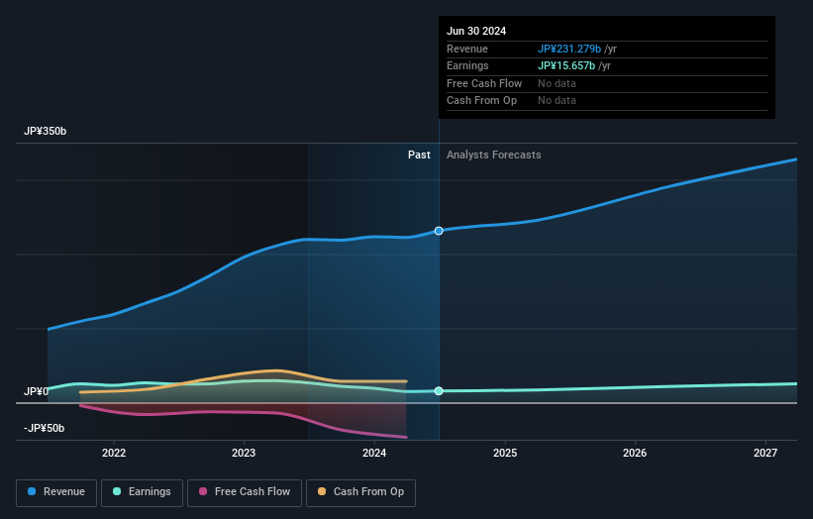This screenshot has height=519, width=813.
Task: Click the 2024 x-axis label
Action: coord(374,453)
